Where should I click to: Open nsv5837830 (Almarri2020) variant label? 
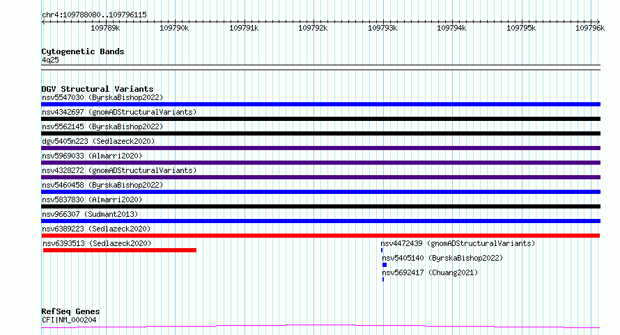tap(92, 199)
